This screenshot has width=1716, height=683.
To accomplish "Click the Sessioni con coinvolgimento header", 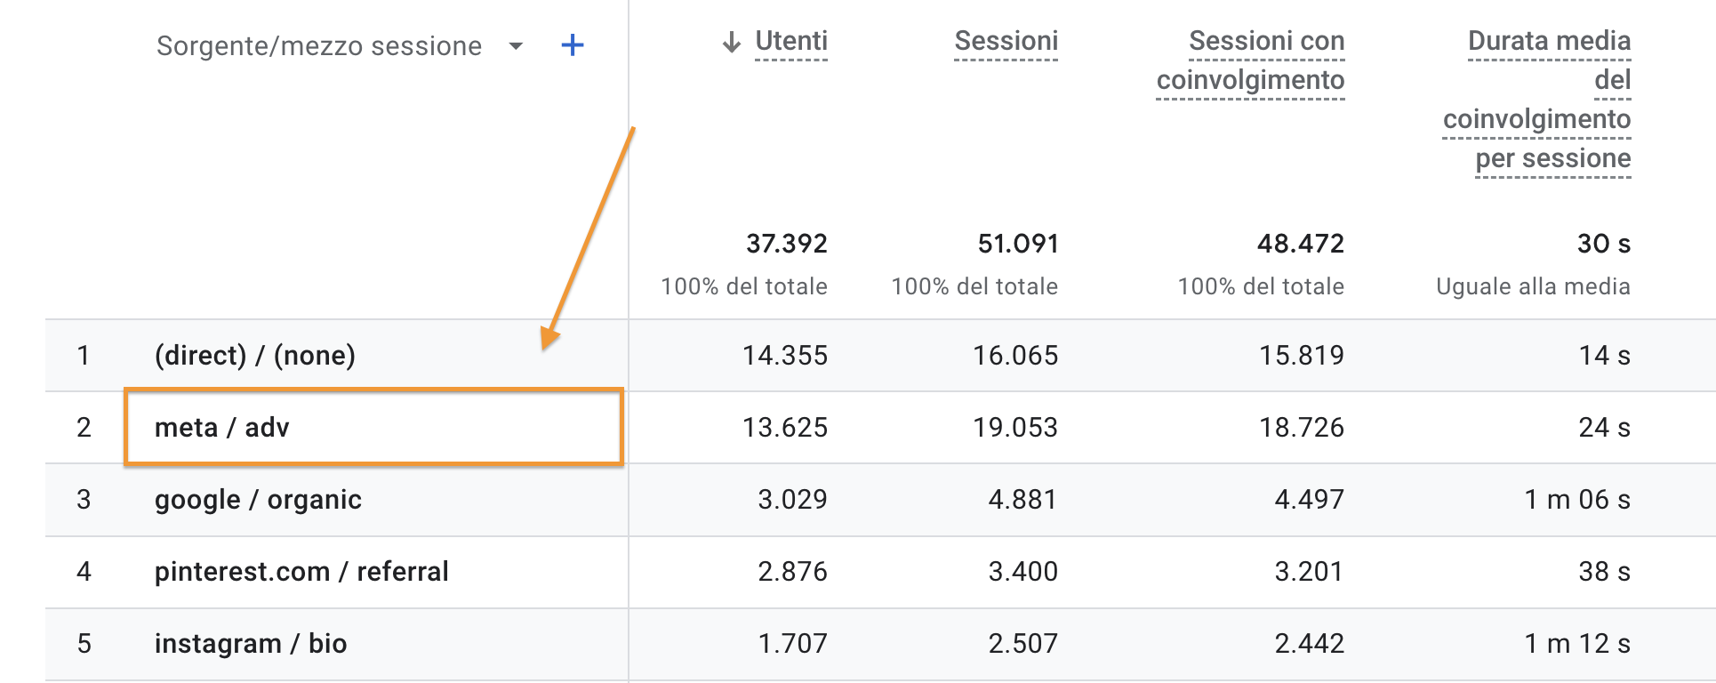I will [x=1251, y=60].
